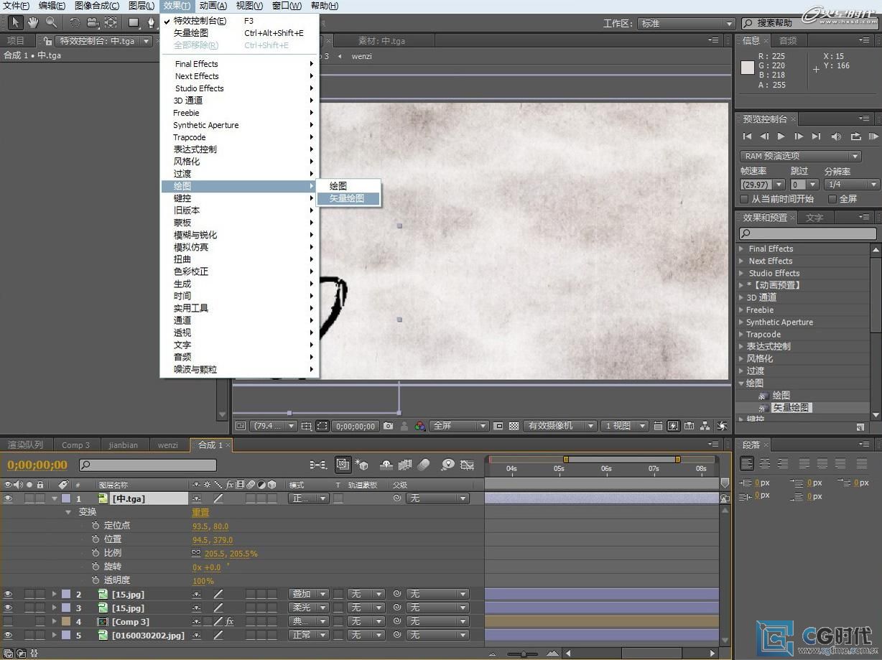Jump to first frame in preview panel
This screenshot has height=660, width=882.
[x=747, y=136]
